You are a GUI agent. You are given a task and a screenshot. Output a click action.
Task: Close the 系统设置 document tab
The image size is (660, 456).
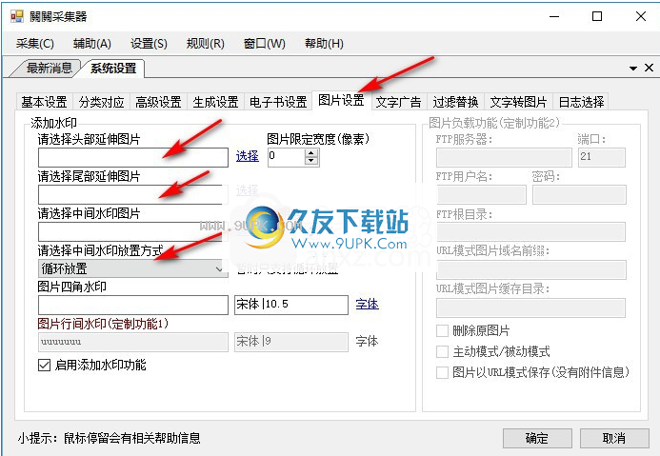[650, 68]
